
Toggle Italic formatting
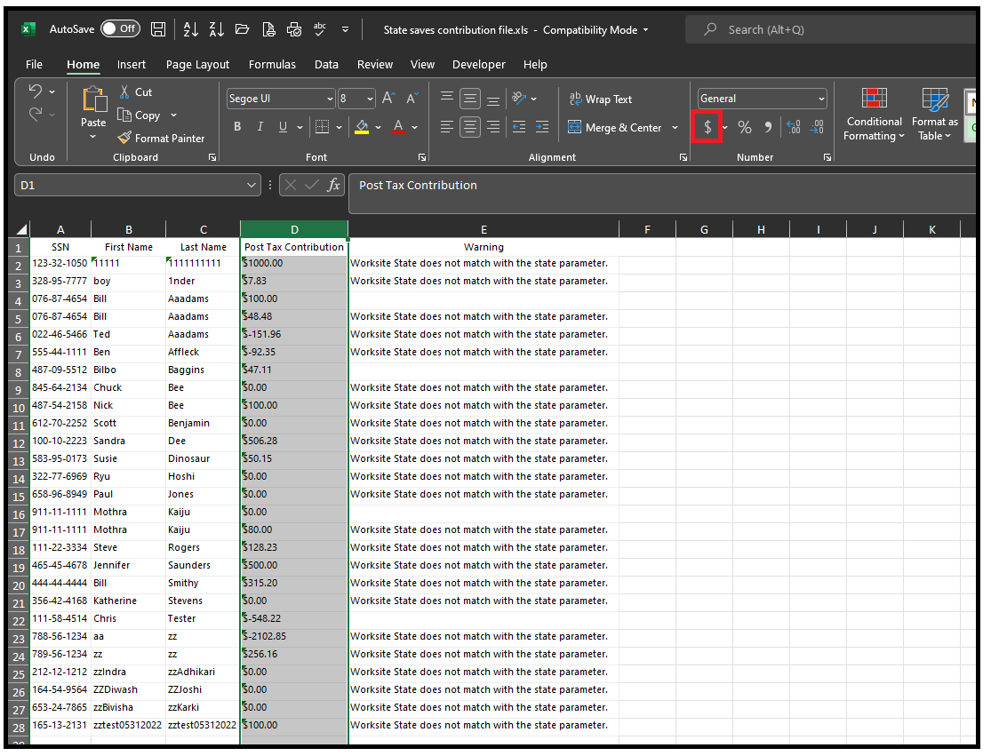(x=260, y=127)
